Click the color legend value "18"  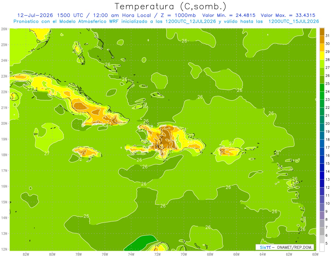[x=327, y=139]
